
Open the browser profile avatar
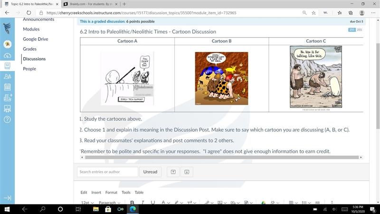[362, 13]
